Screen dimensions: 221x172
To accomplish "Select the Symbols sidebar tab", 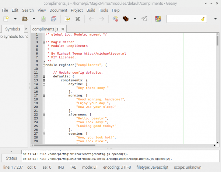I will point(13,29).
